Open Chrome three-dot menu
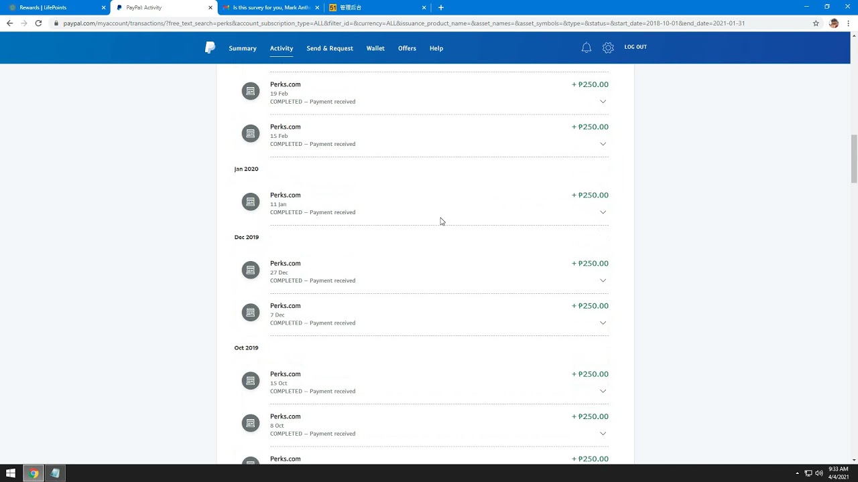858x482 pixels. (x=849, y=23)
